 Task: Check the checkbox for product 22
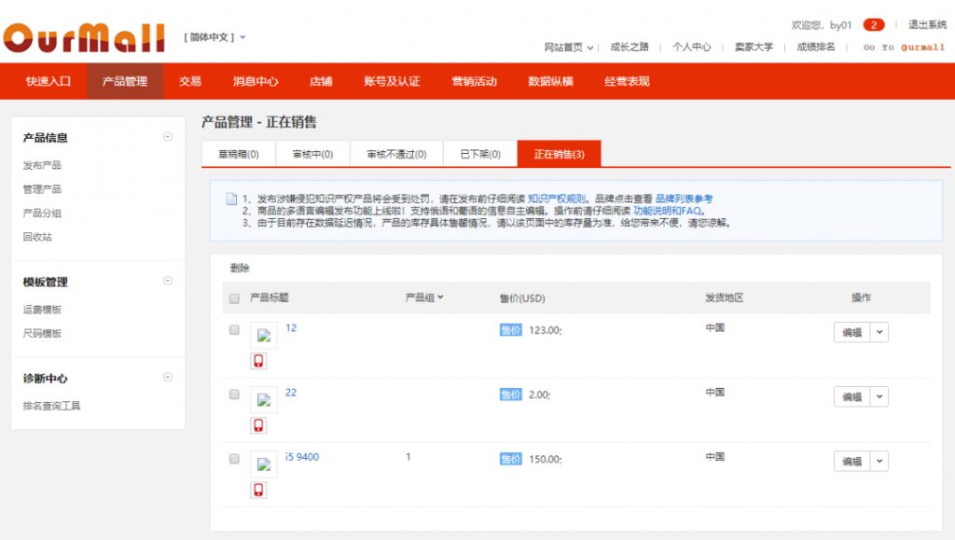[234, 394]
